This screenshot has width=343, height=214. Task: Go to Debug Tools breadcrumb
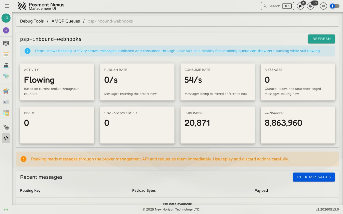tap(32, 21)
